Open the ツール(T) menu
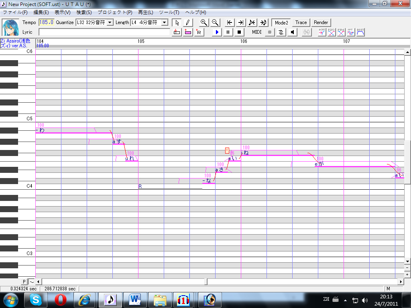 pyautogui.click(x=169, y=12)
